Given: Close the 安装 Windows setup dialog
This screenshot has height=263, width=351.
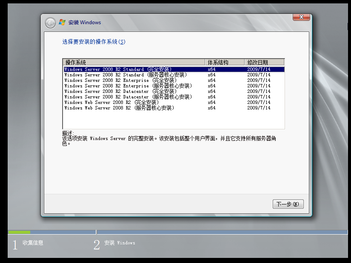Looking at the screenshot, I should pos(301,17).
